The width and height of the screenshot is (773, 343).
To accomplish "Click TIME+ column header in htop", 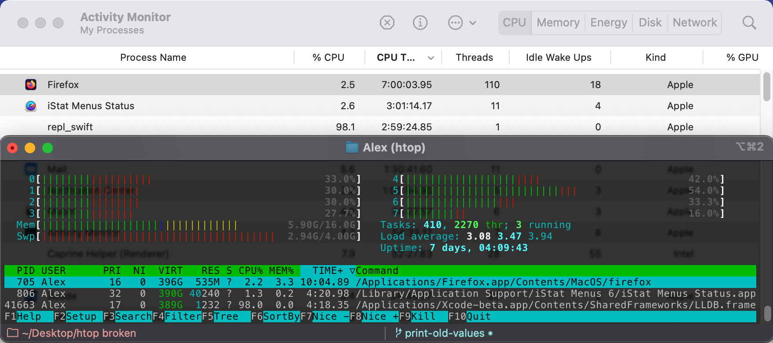I will coord(328,270).
